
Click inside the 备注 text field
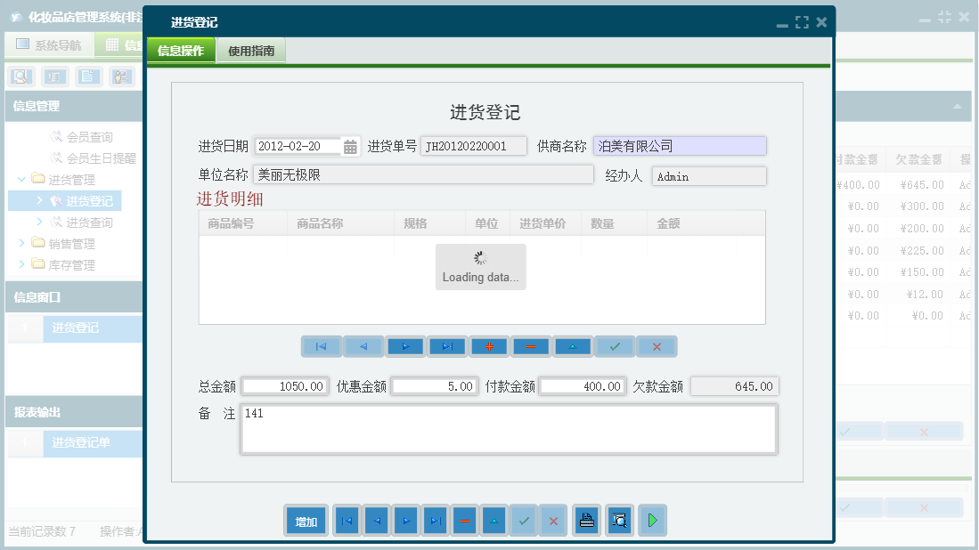508,427
